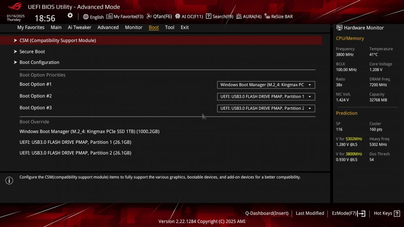Open Boot Option #1 dropdown

pos(266,85)
